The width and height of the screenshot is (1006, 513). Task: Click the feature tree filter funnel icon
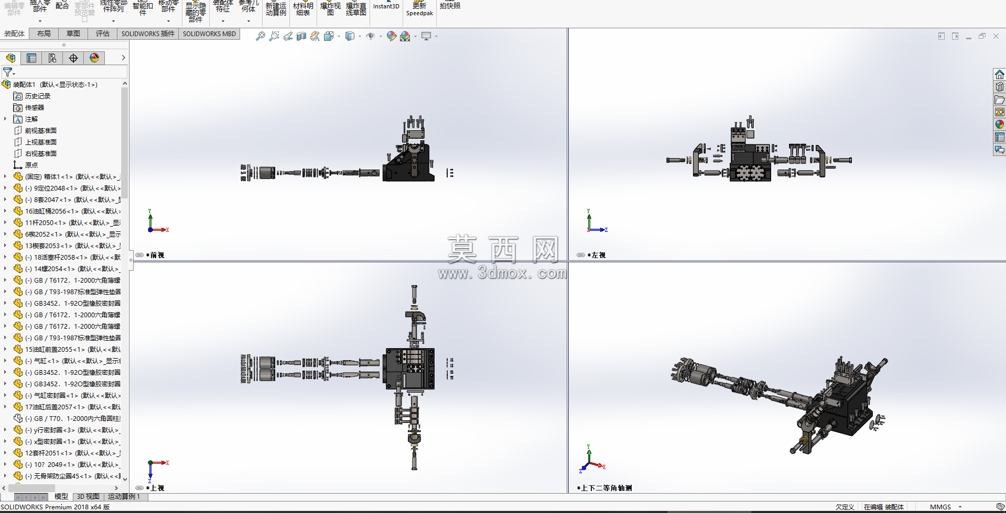point(7,72)
